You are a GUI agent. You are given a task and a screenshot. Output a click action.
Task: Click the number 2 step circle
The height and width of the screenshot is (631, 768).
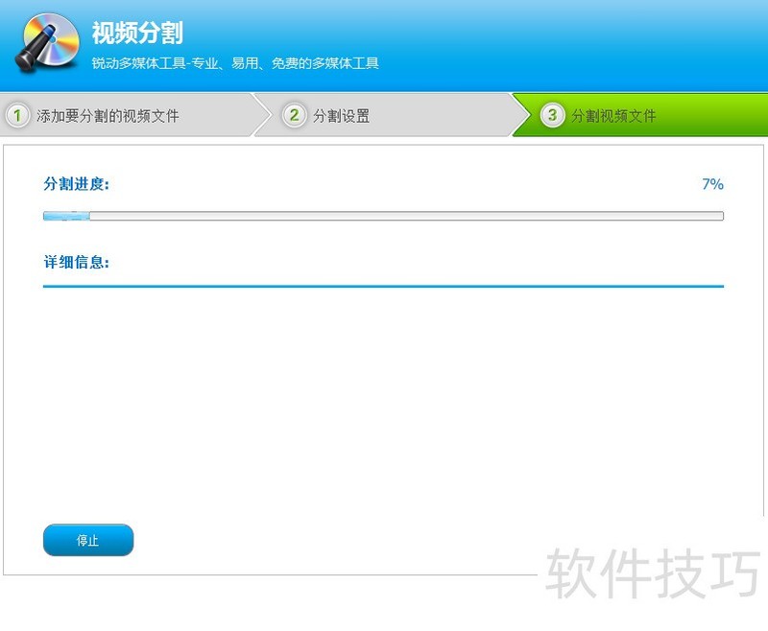click(x=295, y=115)
